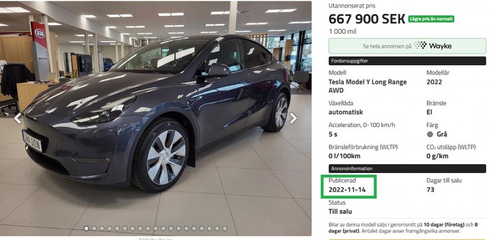Click the Tesla Model Y Long Range AWD model name
Viewport: 490px width, 240px height.
coord(367,86)
